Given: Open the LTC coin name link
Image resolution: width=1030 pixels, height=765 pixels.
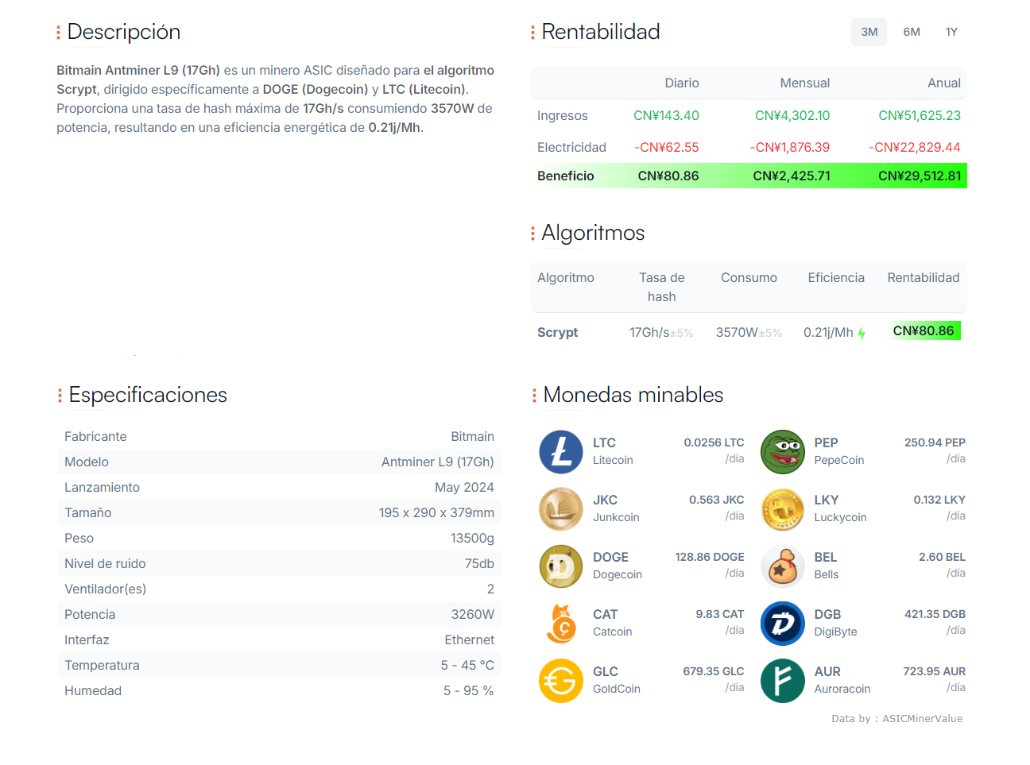Looking at the screenshot, I should coord(604,442).
